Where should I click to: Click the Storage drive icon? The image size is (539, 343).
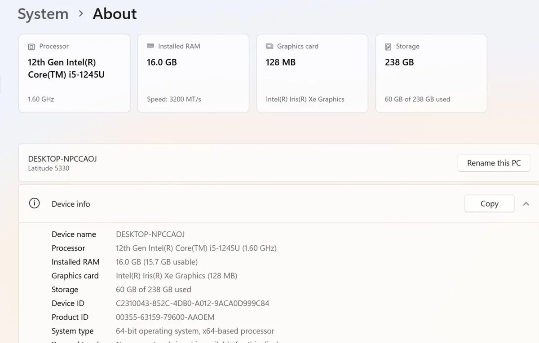point(388,47)
